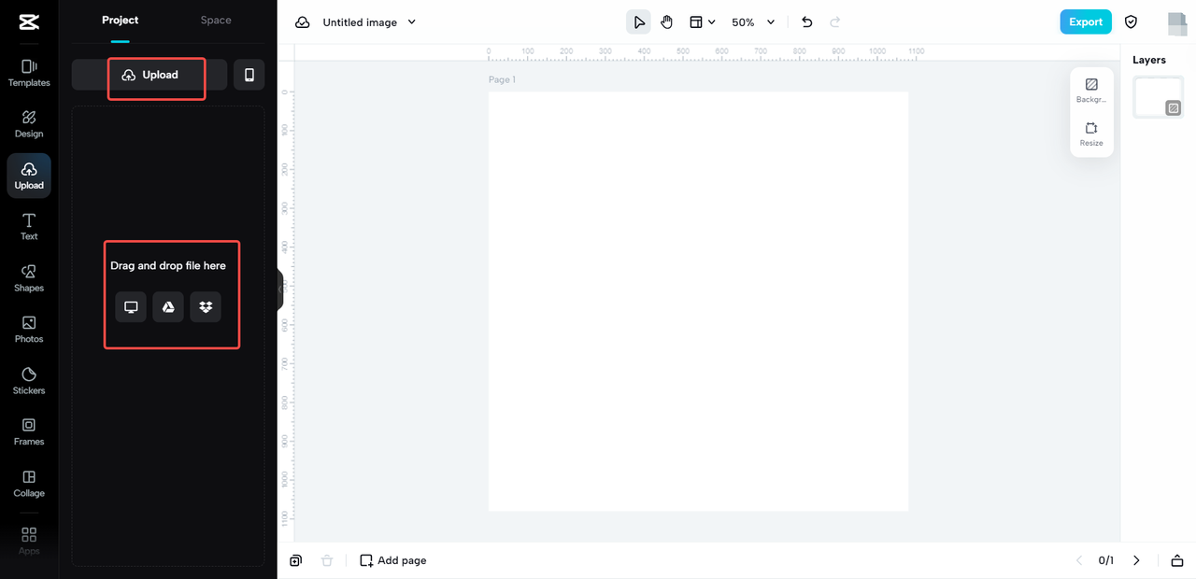Select the Upload sidebar item
This screenshot has height=579, width=1196.
29,176
